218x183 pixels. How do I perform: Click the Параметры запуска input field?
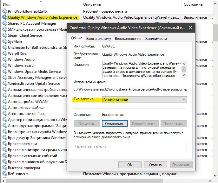(148, 146)
